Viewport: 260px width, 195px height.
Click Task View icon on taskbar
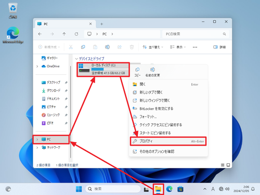pyautogui.click(x=146, y=189)
